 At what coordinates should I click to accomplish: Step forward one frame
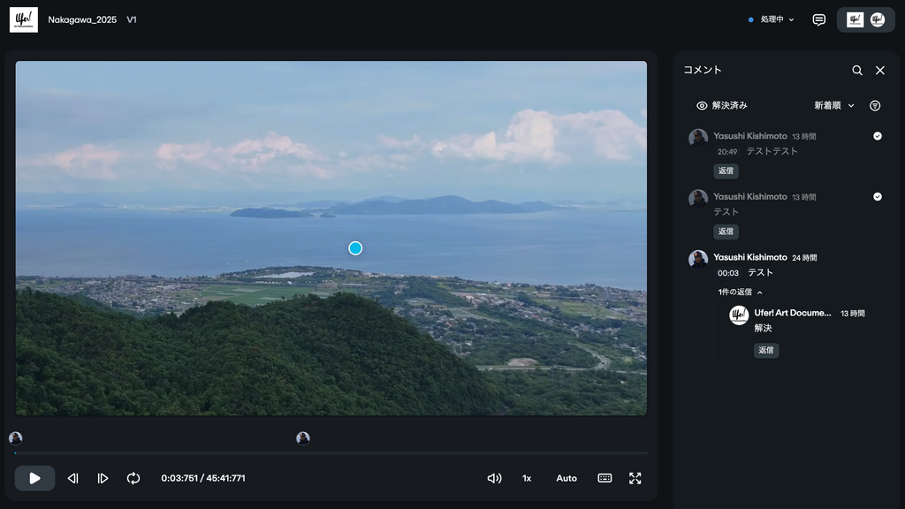click(x=103, y=478)
